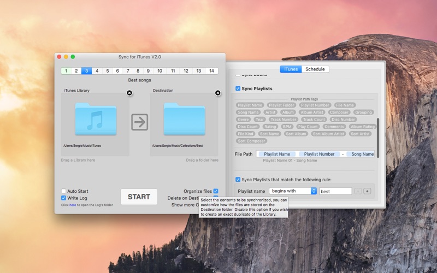The width and height of the screenshot is (437, 273).
Task: Remove the playlist rule with the minus button
Action: click(358, 191)
